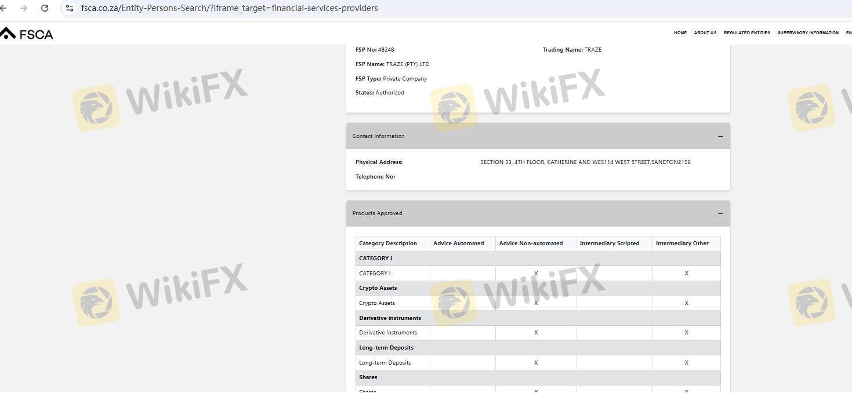Click the Intermediary Other column header
This screenshot has height=393, width=852.
pos(682,243)
